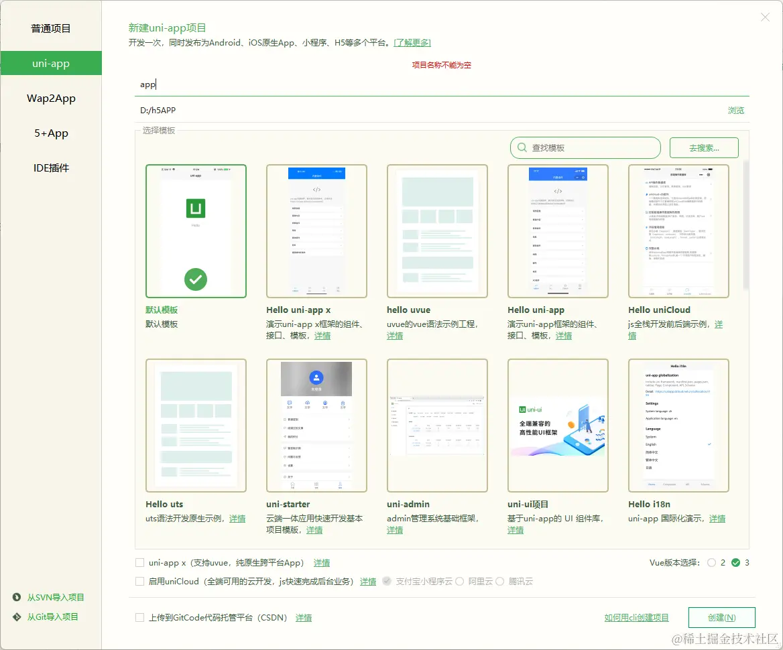Select the Hello uni-app x template thumbnail
The width and height of the screenshot is (783, 650).
coord(316,231)
